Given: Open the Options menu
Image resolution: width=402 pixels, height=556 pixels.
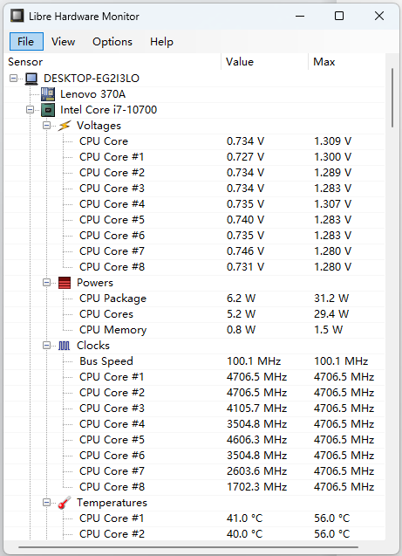Looking at the screenshot, I should (112, 42).
